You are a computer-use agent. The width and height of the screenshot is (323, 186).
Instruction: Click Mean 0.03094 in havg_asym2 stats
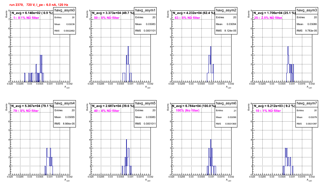(226, 24)
